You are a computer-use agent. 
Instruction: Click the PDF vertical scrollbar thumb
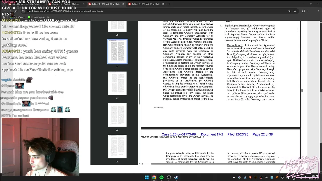(x=302, y=90)
